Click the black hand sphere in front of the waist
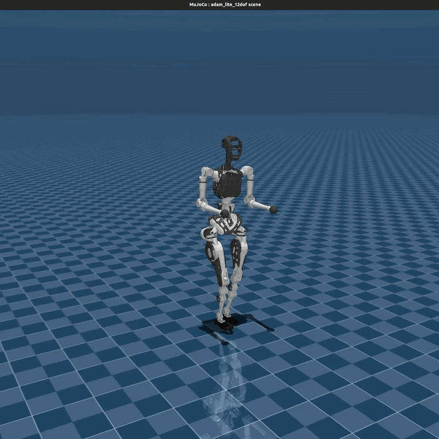Image resolution: width=439 pixels, height=439 pixels. pos(224,214)
